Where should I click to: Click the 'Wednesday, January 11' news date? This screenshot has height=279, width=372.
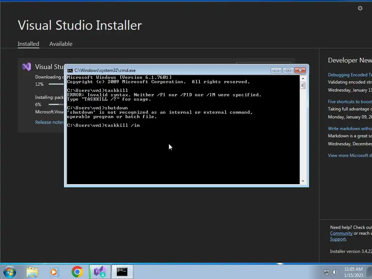tap(350, 90)
